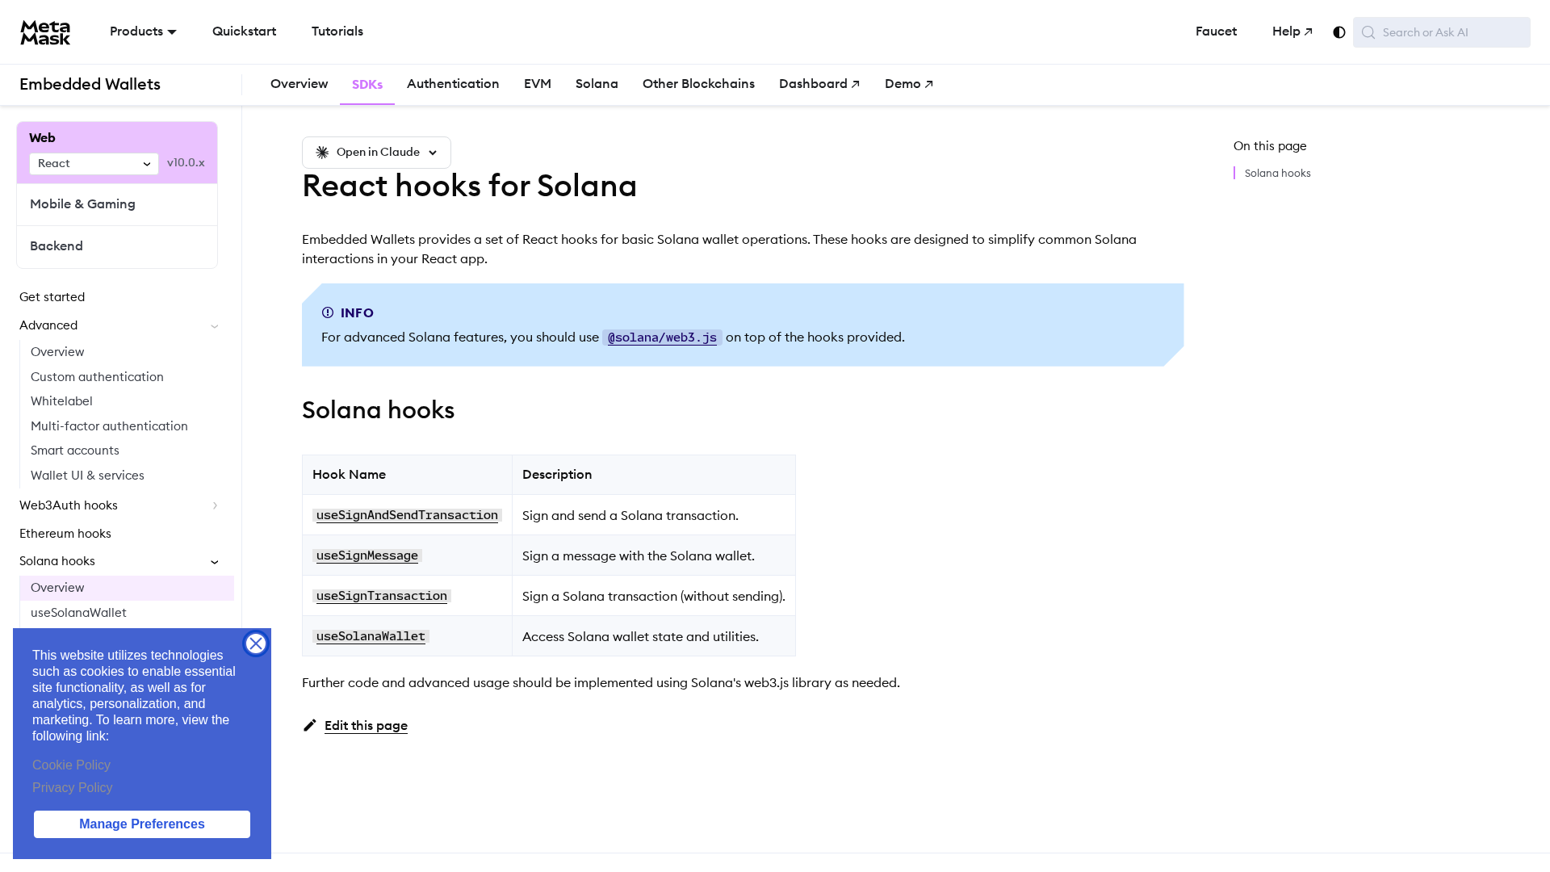1550x872 pixels.
Task: Open Smart accounts page
Action: click(75, 451)
